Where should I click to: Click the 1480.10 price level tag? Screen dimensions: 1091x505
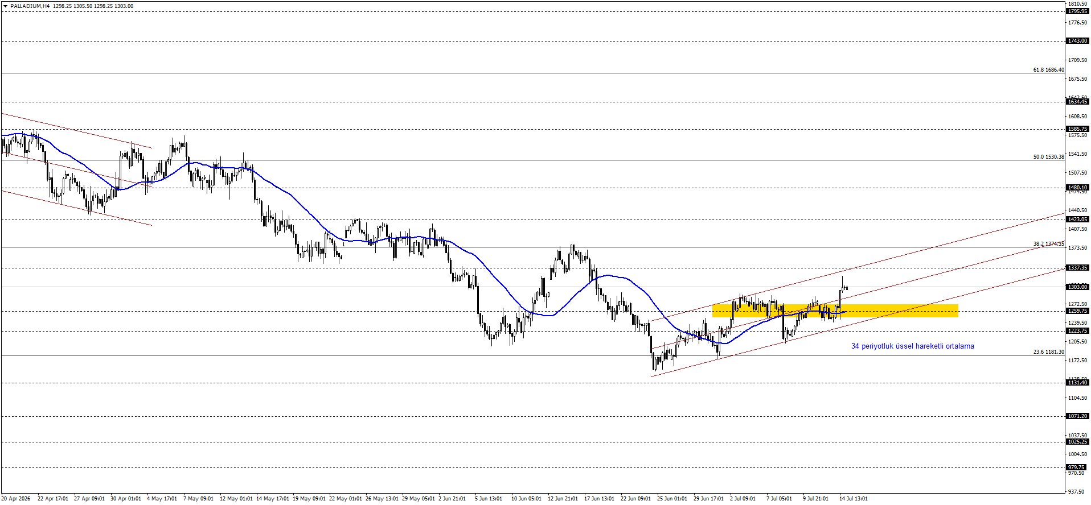[x=1077, y=188]
